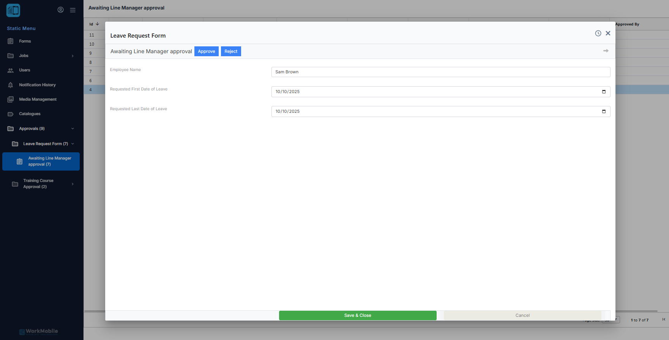Viewport: 669px width, 340px height.
Task: Expand Training Course Approval (2) chevron
Action: pos(73,184)
